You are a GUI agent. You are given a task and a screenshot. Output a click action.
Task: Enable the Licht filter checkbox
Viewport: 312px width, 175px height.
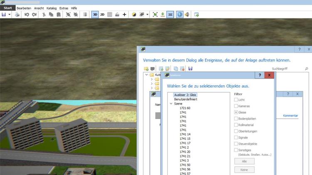coord(236,100)
